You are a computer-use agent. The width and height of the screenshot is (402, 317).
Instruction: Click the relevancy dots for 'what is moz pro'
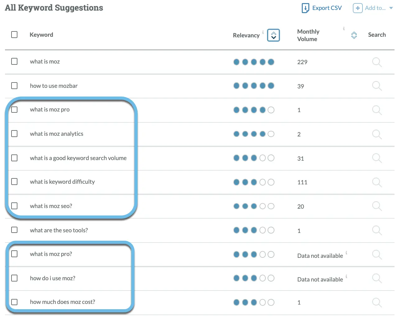254,110
